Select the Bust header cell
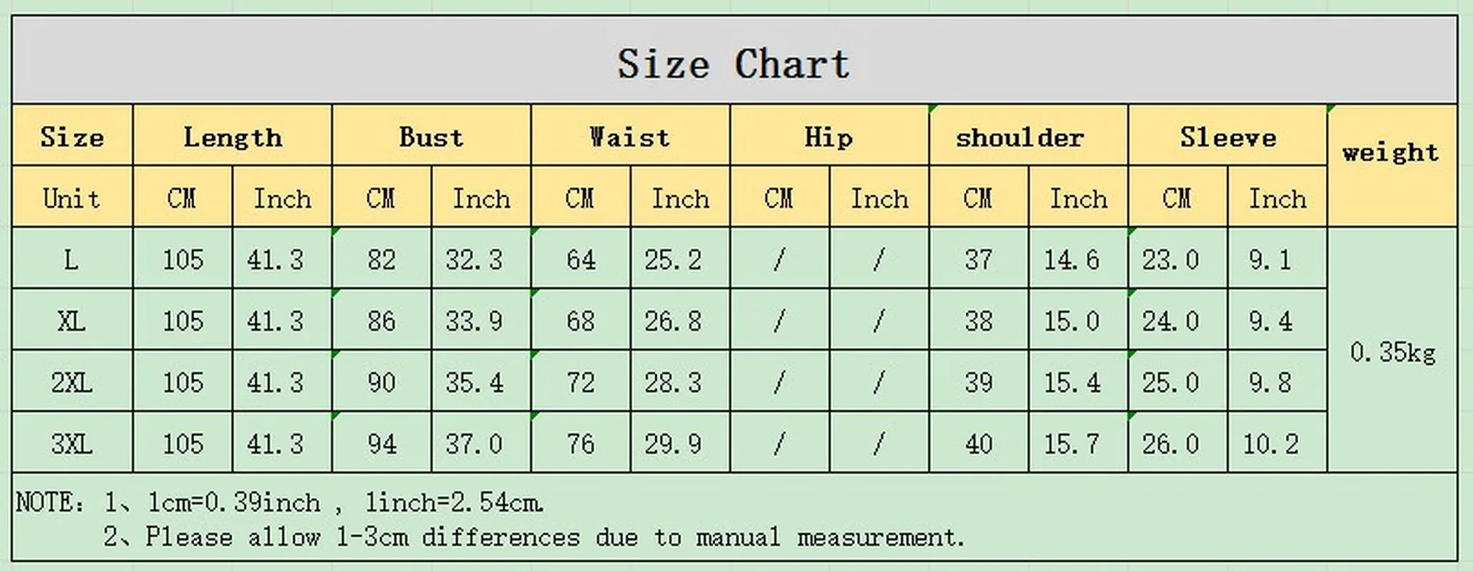 pos(431,136)
